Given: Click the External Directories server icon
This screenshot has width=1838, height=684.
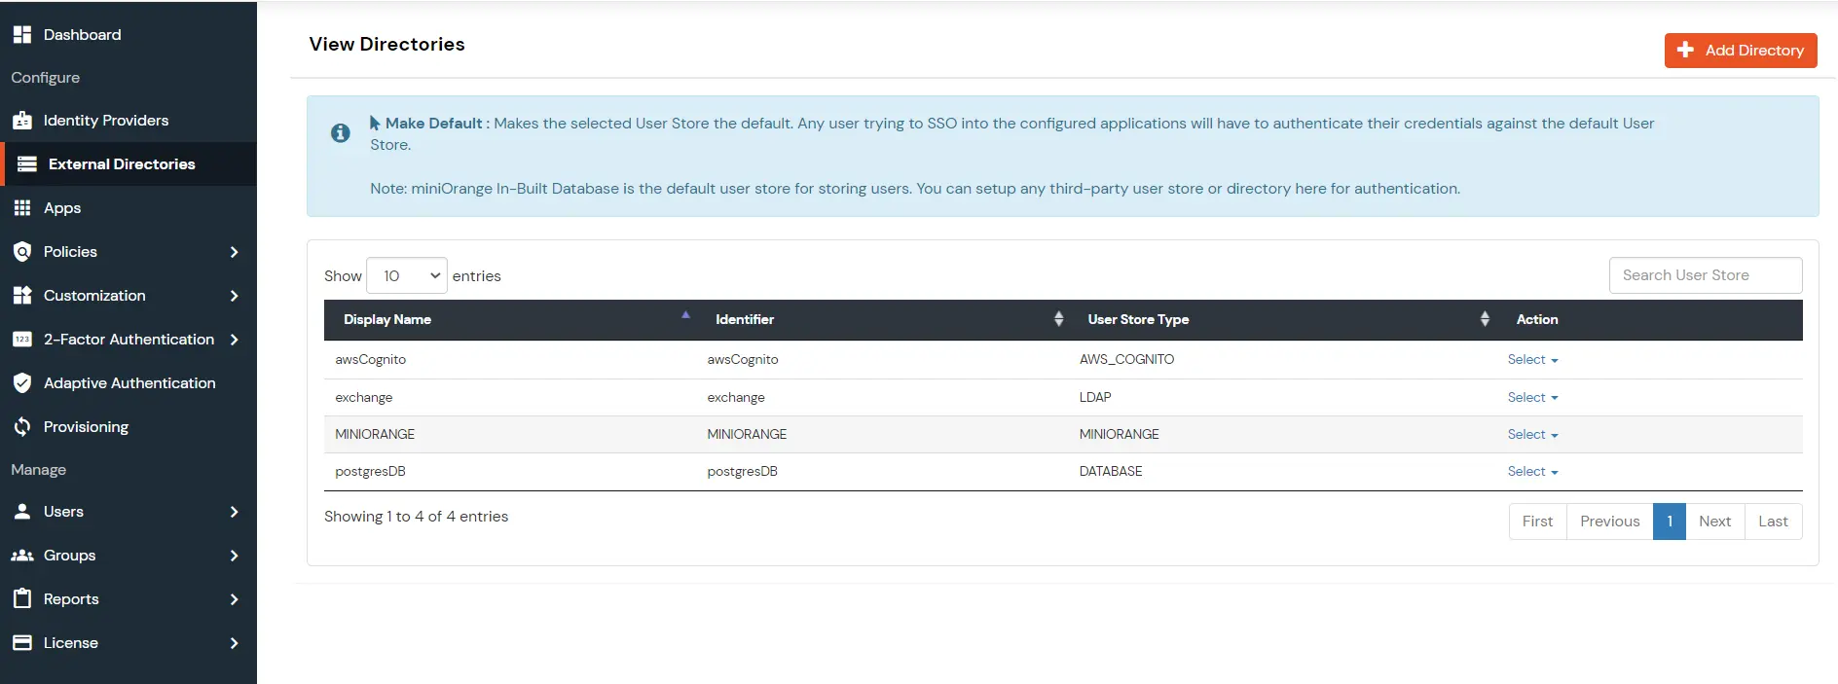Looking at the screenshot, I should (27, 164).
